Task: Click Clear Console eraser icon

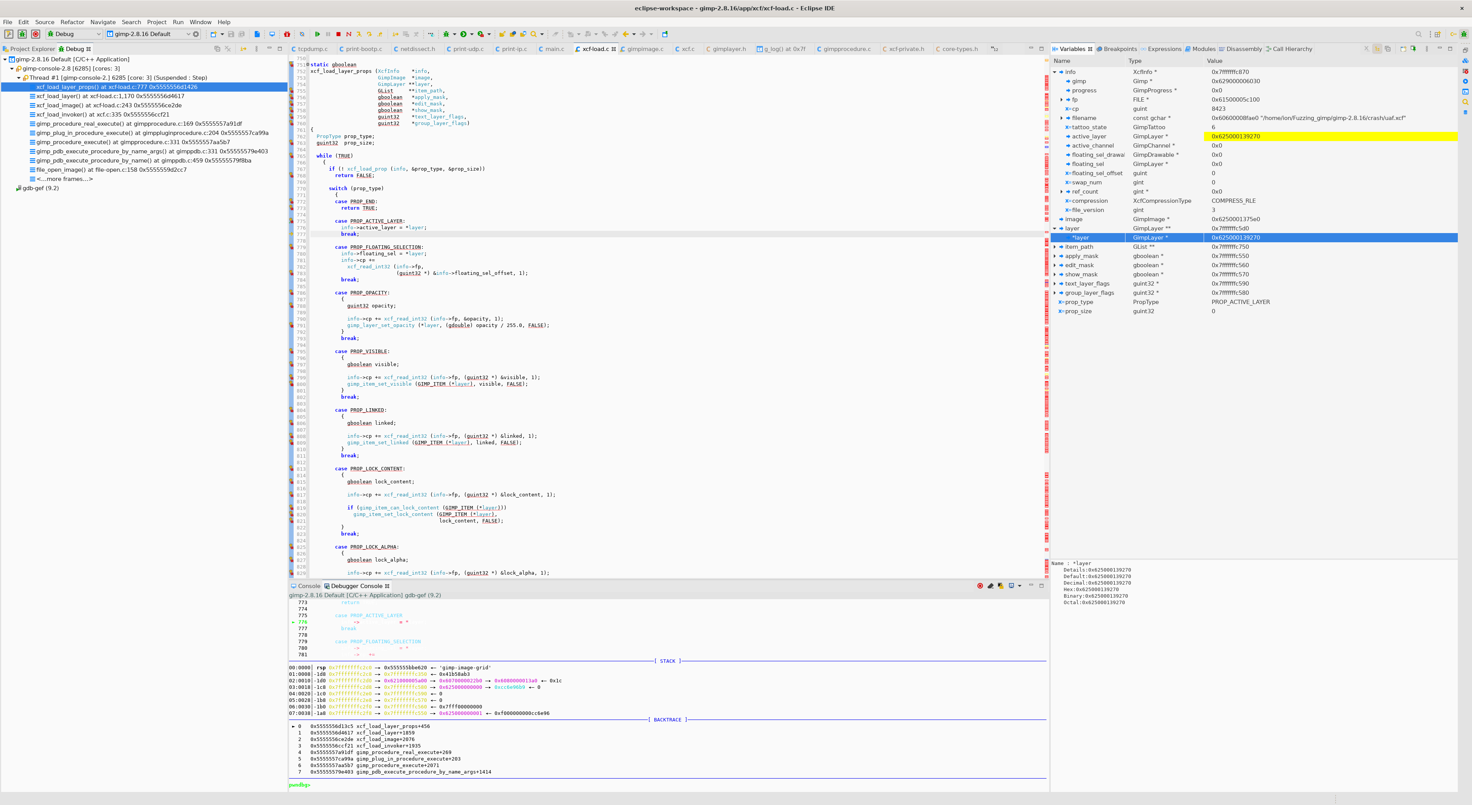Action: pyautogui.click(x=990, y=586)
